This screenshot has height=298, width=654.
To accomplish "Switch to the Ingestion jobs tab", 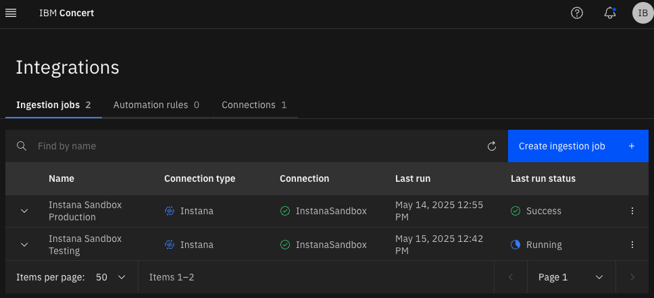I will coord(53,105).
